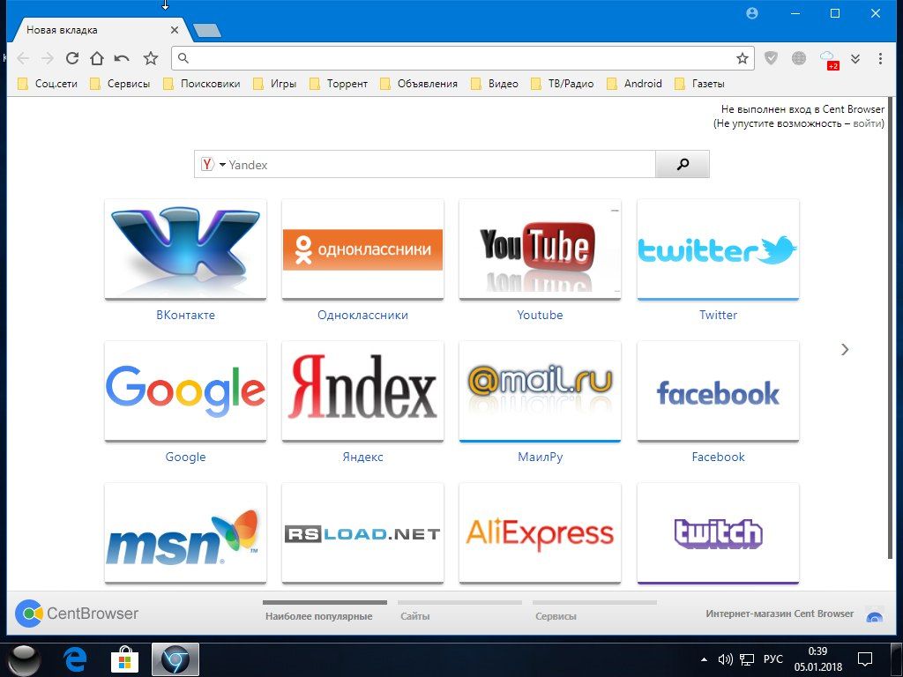Show next page of tiles arrow

pos(845,349)
